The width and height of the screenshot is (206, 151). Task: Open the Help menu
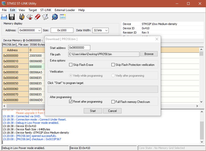81,10
